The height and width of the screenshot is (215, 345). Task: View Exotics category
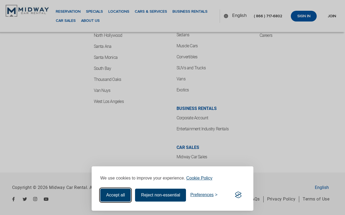183,90
